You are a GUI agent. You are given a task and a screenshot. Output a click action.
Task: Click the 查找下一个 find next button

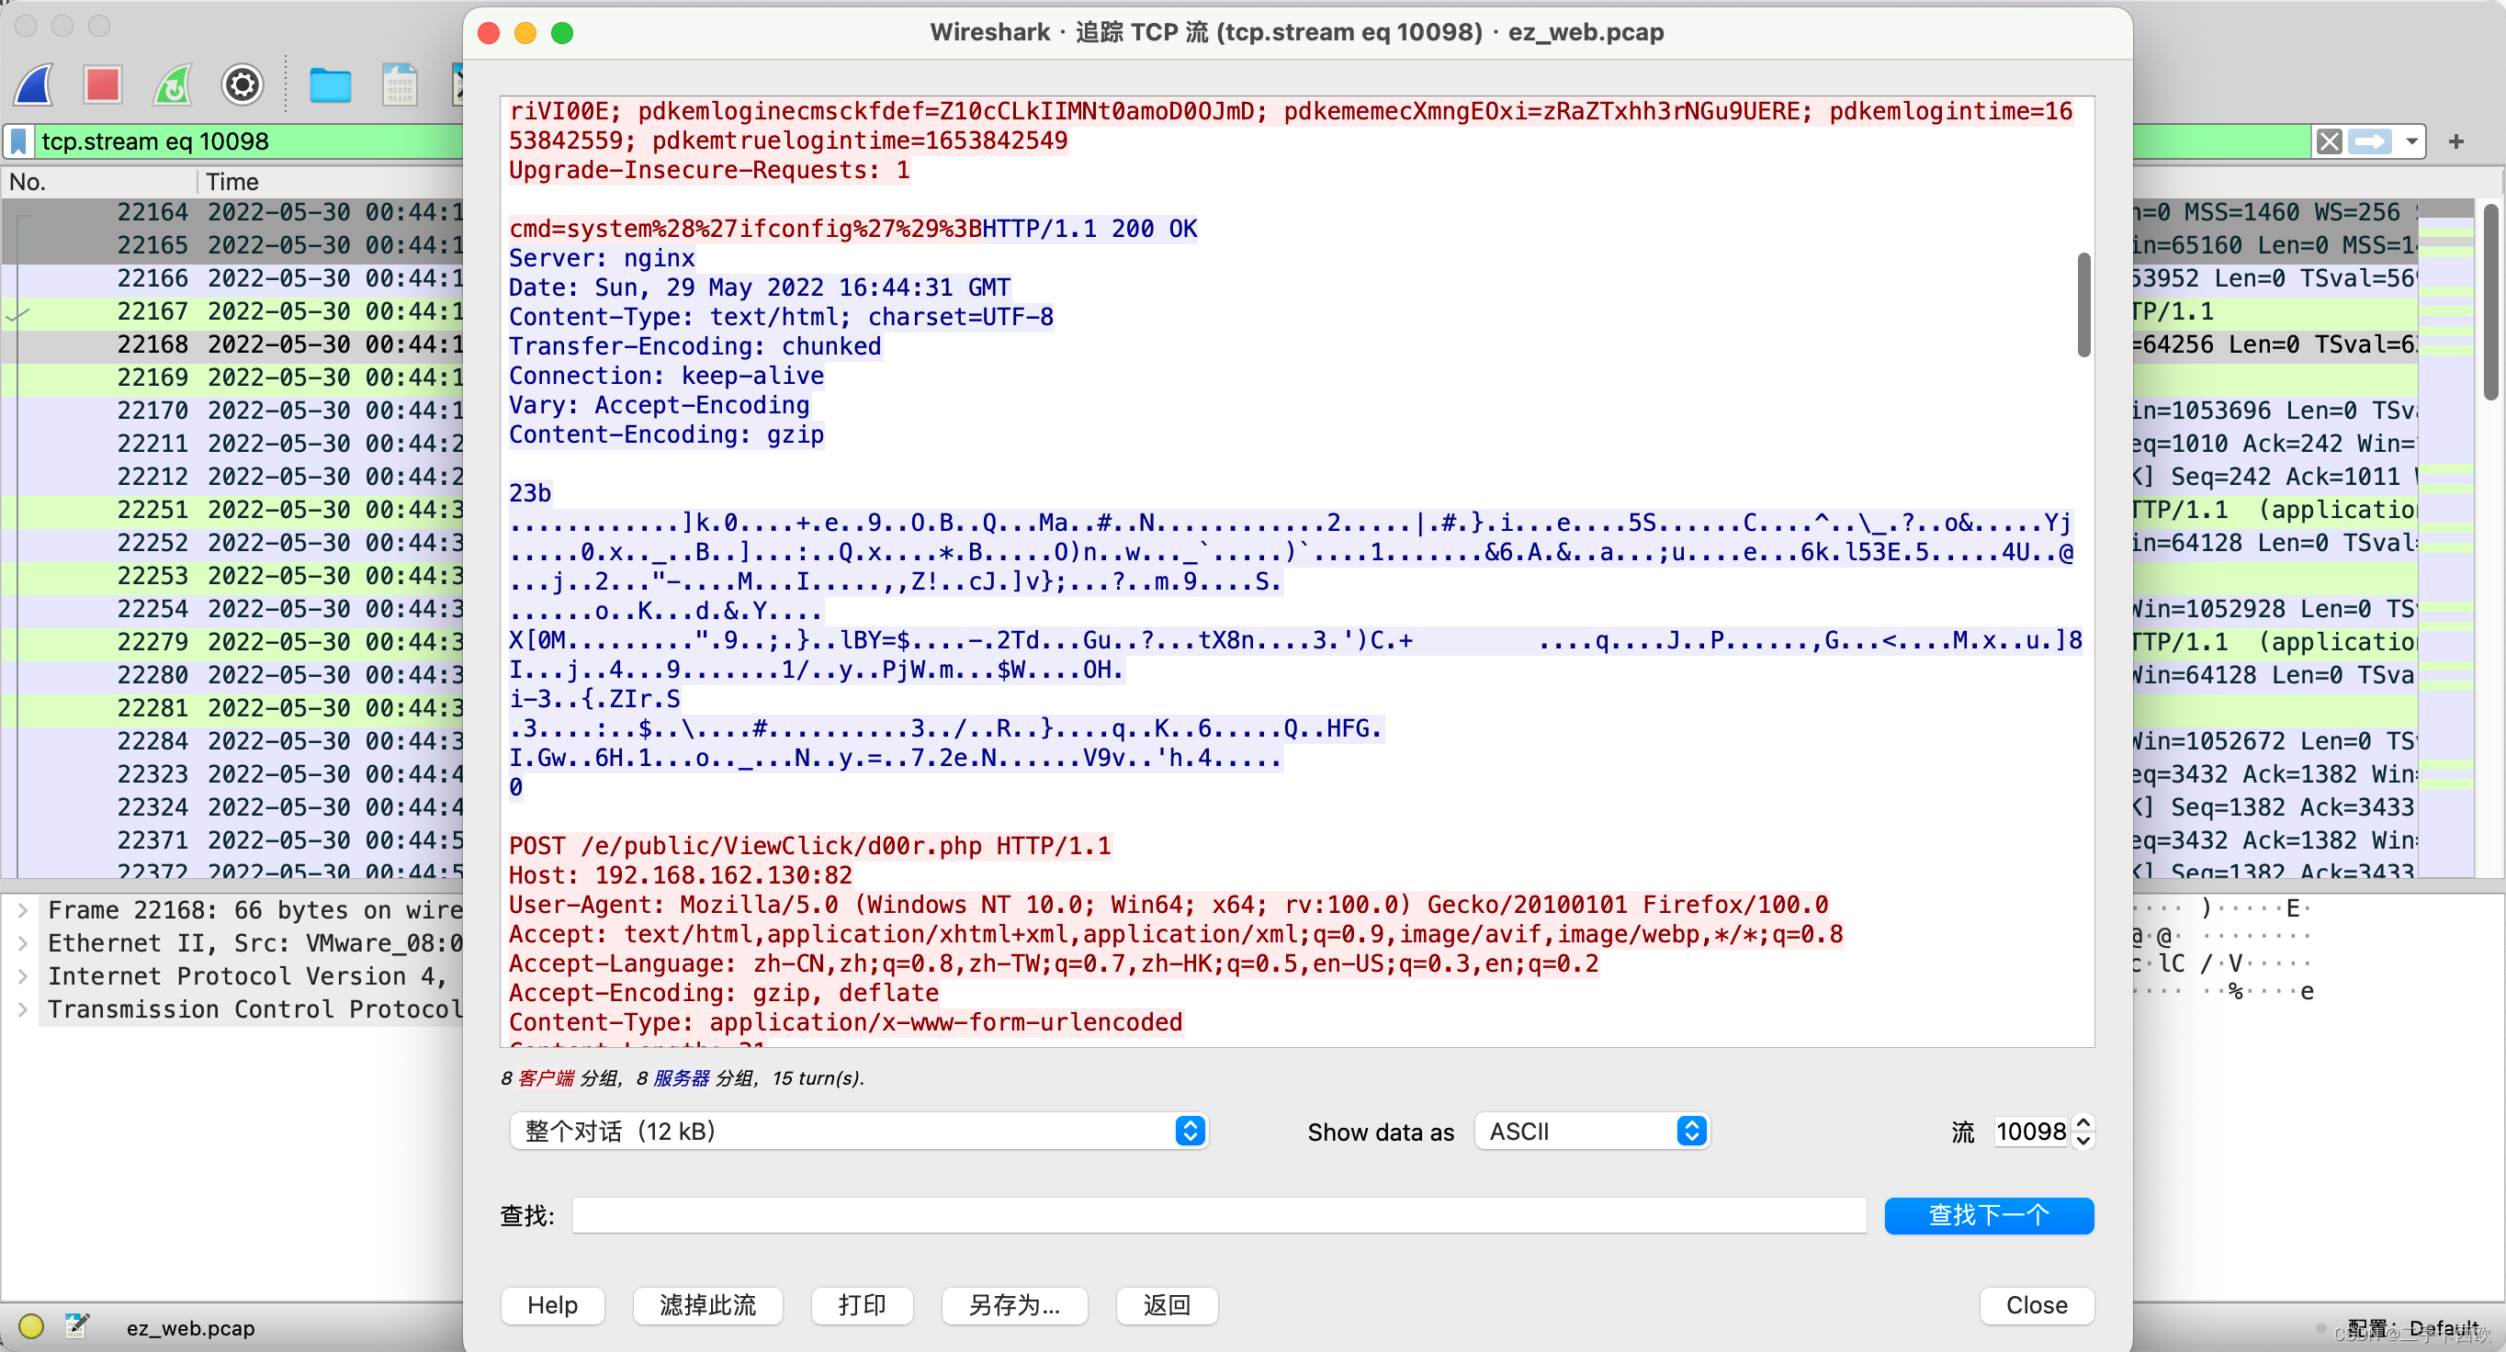point(1989,1215)
